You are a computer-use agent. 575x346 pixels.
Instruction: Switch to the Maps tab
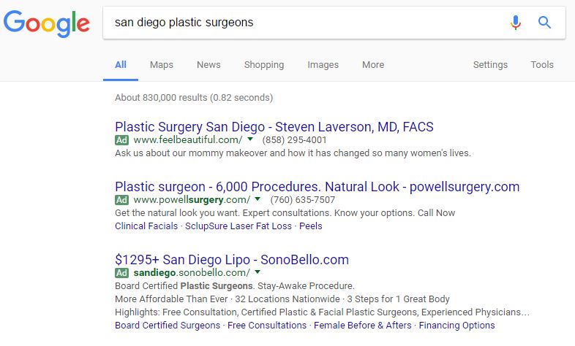pos(162,65)
